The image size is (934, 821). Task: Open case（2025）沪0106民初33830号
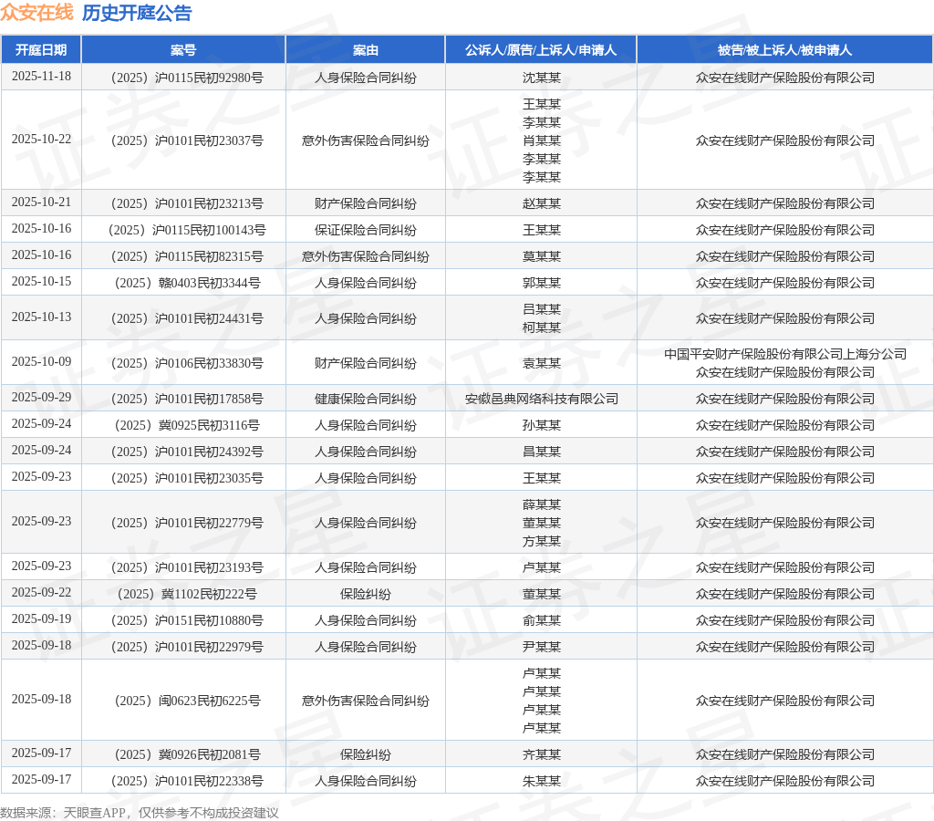pyautogui.click(x=183, y=363)
